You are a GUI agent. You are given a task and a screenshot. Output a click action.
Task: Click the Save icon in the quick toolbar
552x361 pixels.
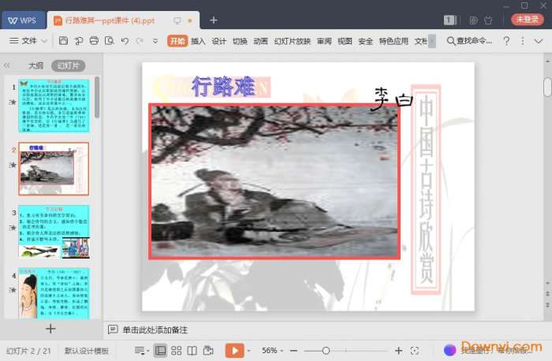(63, 41)
